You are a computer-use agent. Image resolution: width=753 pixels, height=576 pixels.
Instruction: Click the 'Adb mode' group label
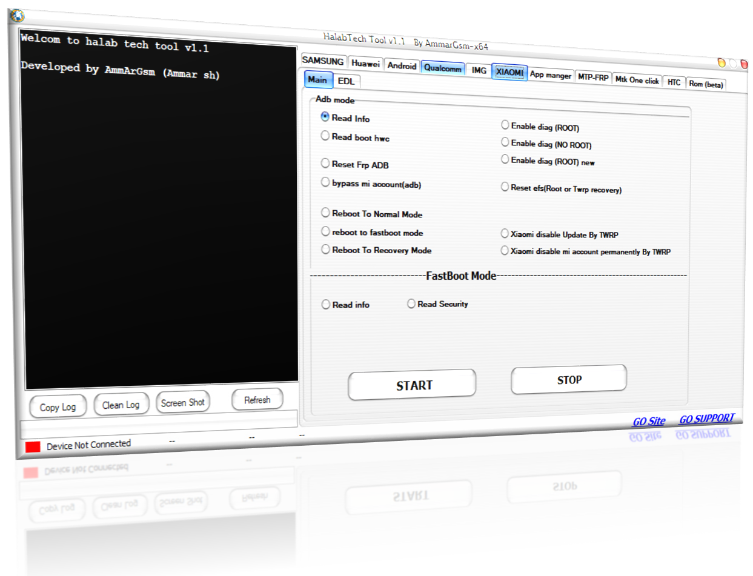(x=335, y=99)
